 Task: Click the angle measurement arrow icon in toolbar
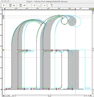point(34,5)
